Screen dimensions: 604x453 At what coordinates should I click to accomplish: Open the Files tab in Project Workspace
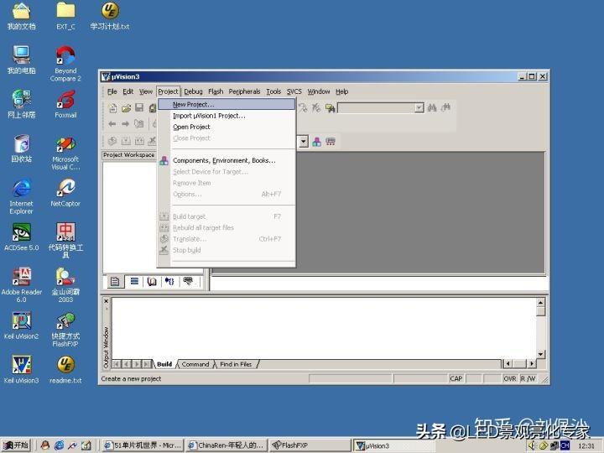point(115,282)
